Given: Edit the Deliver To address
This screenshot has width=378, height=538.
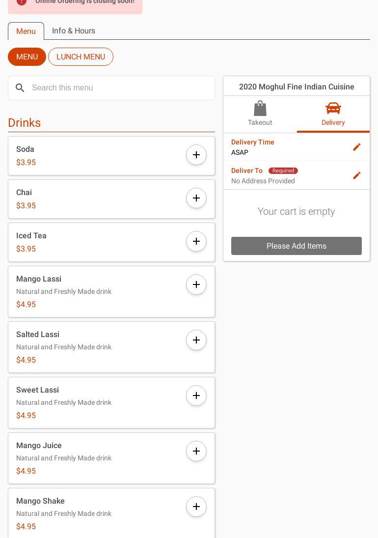Looking at the screenshot, I should (357, 175).
